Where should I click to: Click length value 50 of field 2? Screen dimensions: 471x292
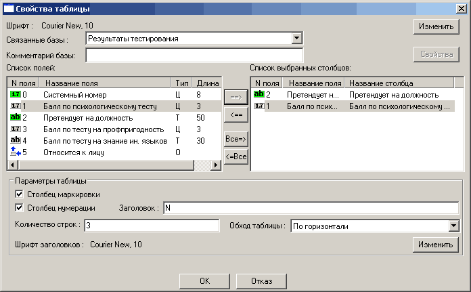point(200,118)
